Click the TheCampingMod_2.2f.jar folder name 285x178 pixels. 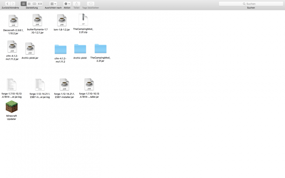[101, 59]
